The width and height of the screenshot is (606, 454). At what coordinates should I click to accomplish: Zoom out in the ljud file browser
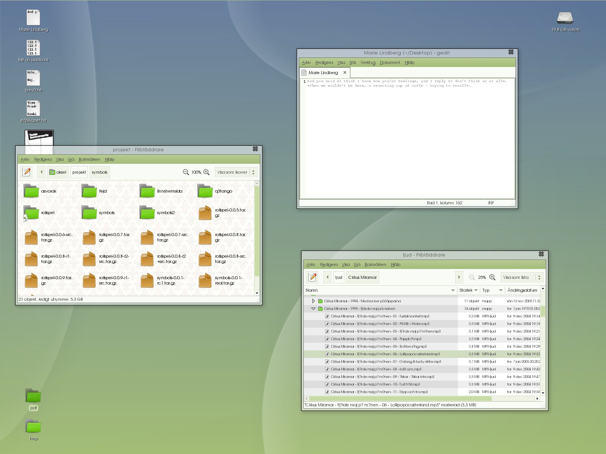[x=472, y=277]
